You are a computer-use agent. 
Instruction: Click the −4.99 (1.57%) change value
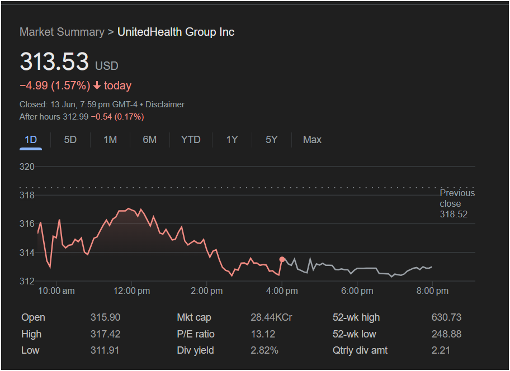55,85
